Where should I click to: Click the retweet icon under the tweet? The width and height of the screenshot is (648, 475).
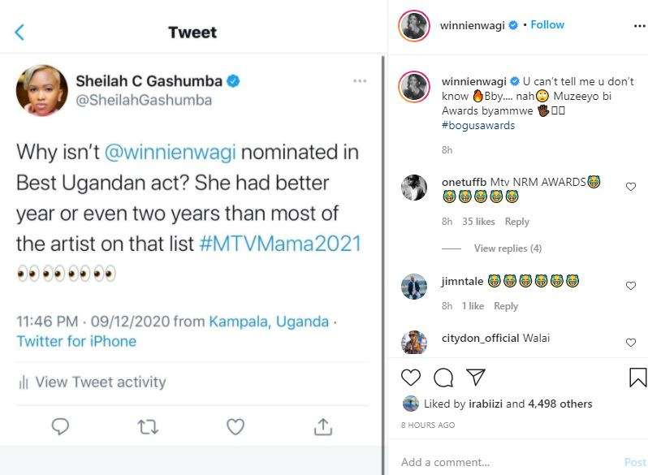[148, 426]
